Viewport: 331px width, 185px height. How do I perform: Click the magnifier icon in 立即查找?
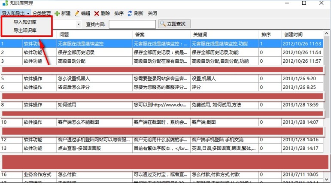(163, 24)
